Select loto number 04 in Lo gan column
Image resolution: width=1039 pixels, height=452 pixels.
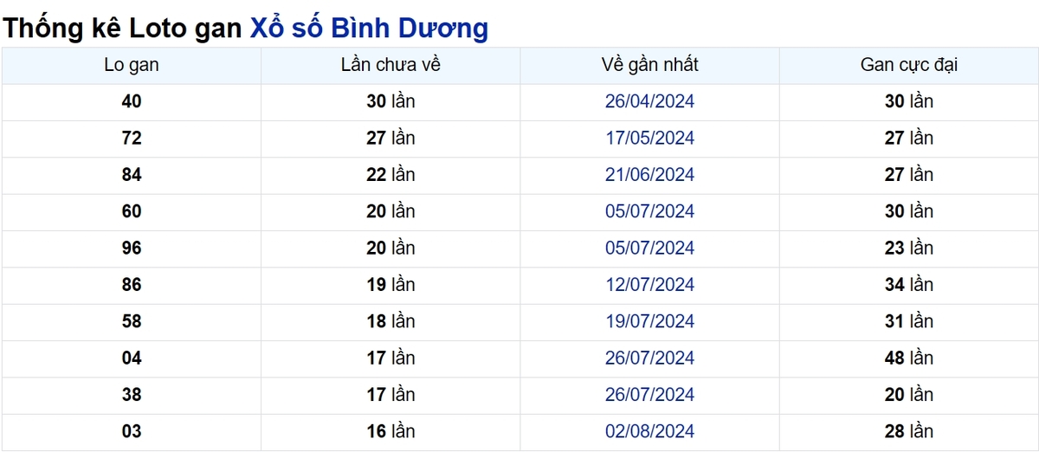[132, 358]
